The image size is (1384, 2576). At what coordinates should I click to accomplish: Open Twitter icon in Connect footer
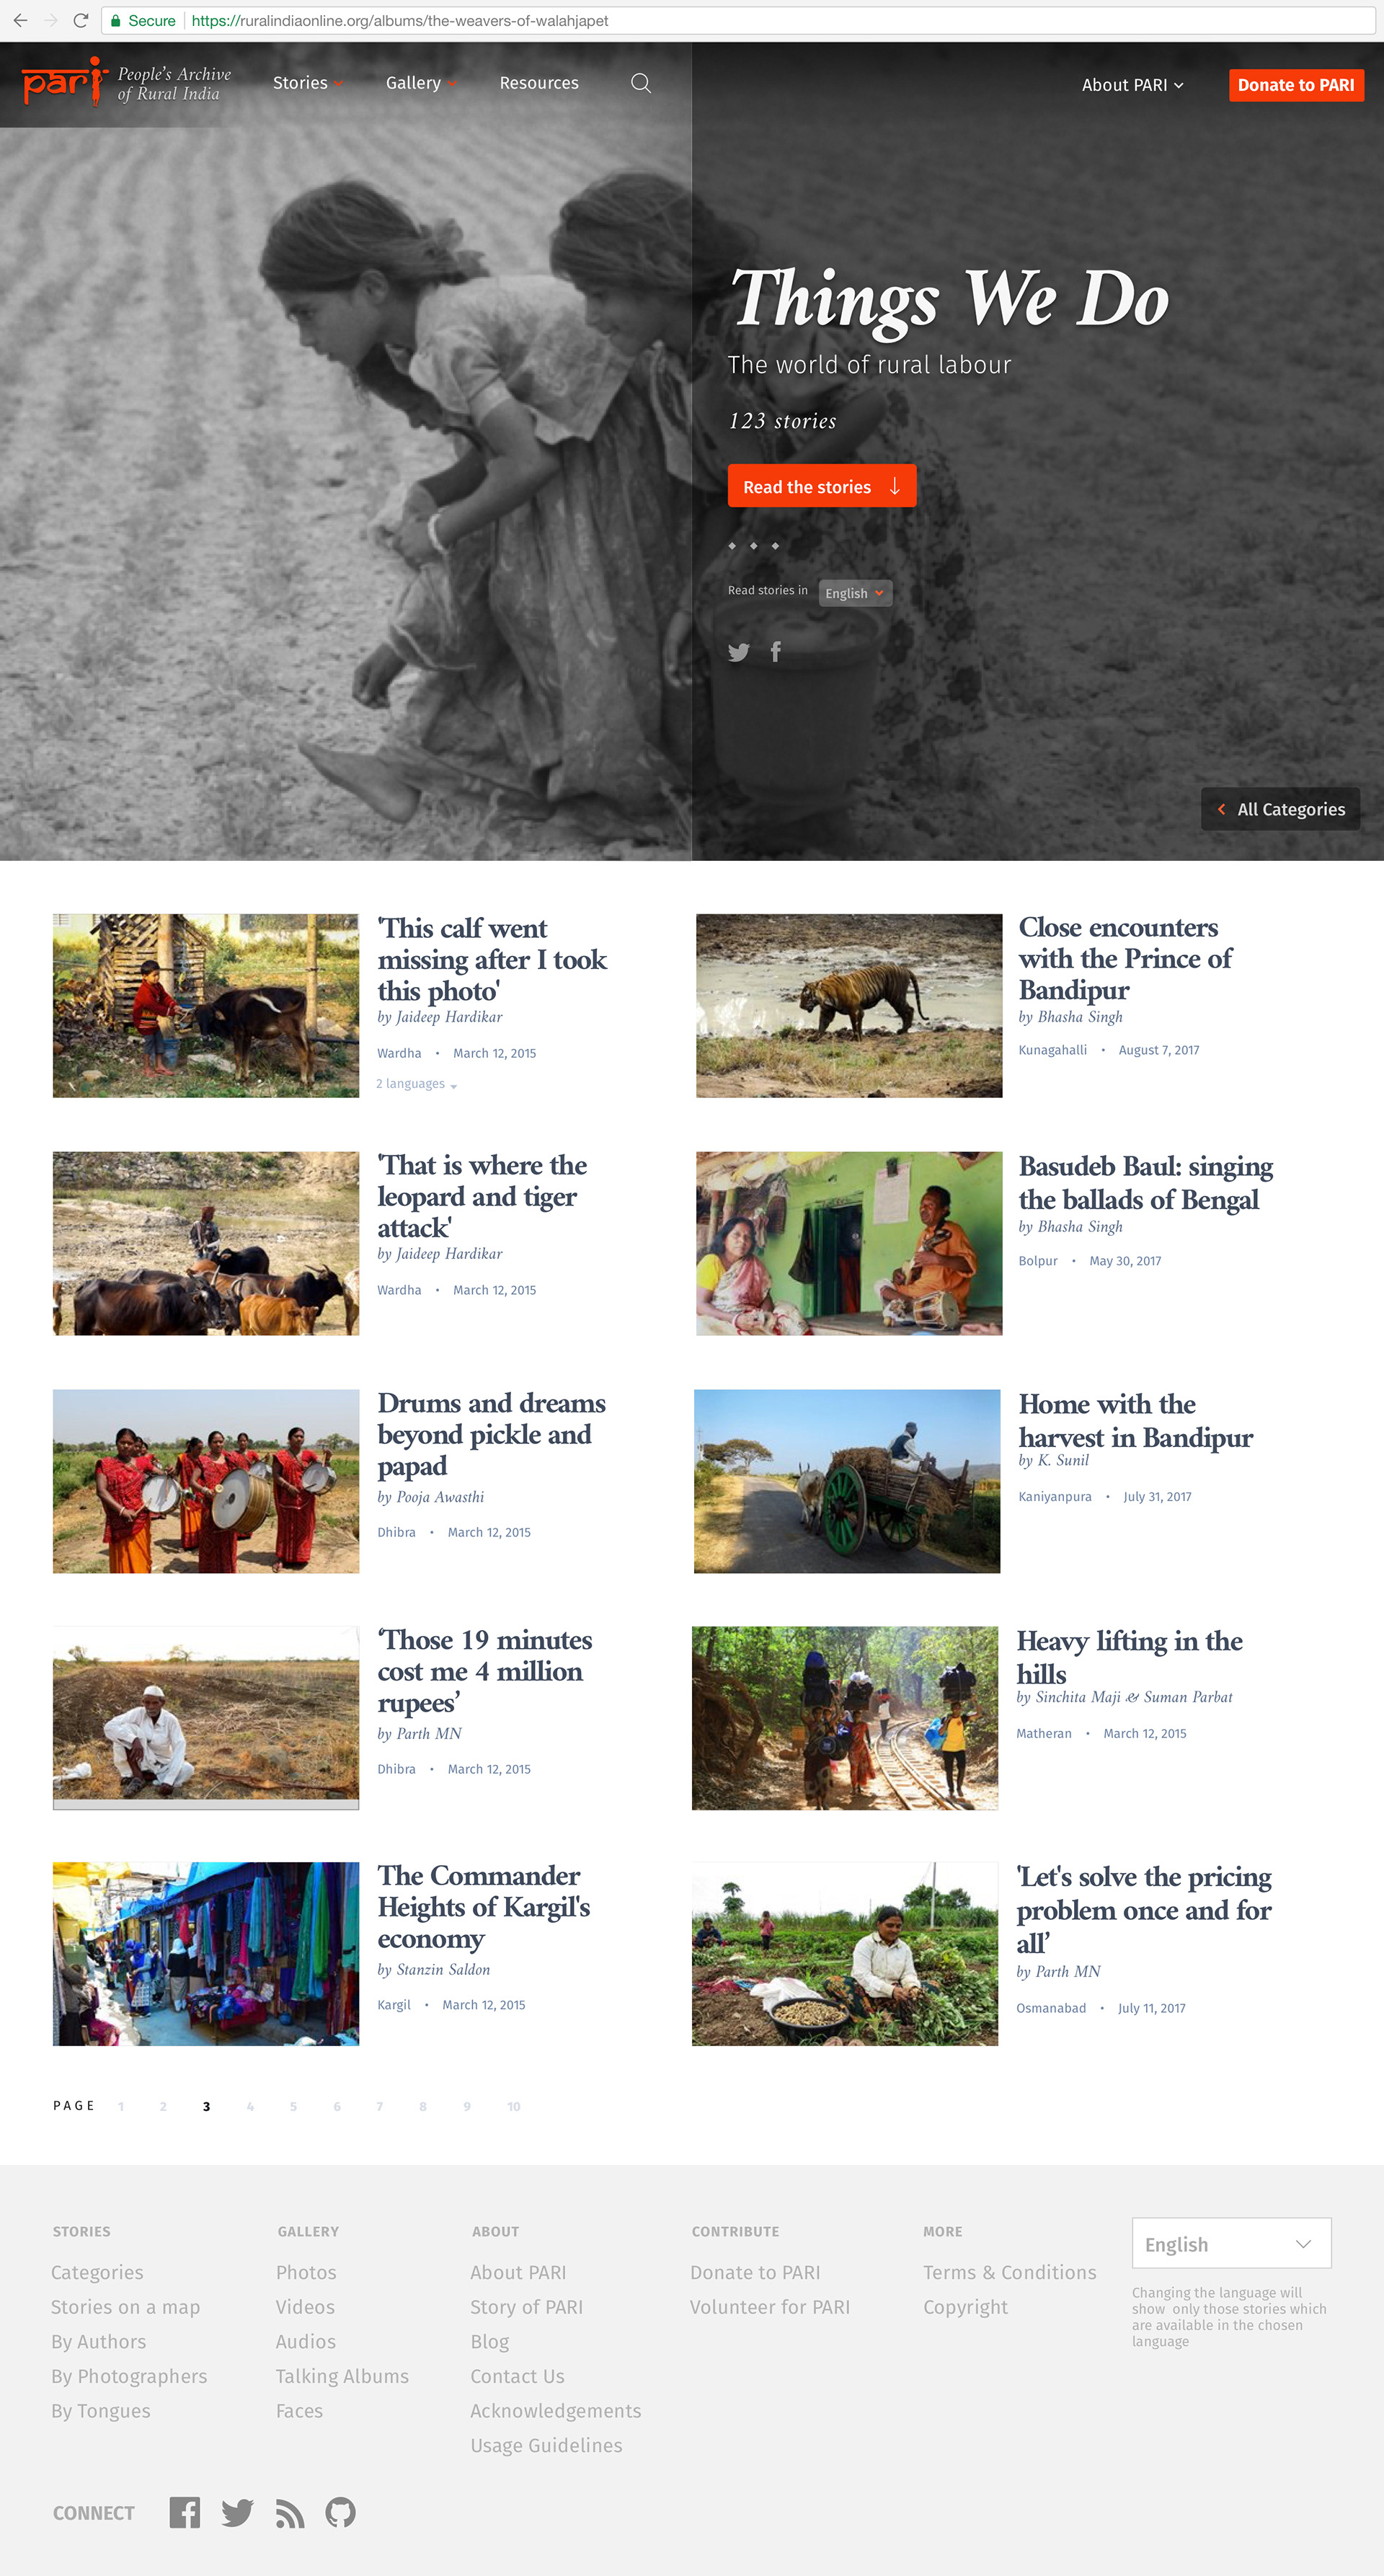coord(237,2512)
